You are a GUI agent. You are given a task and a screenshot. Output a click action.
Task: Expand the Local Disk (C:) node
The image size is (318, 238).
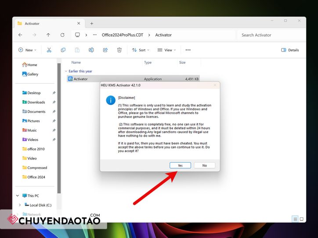pos(20,205)
